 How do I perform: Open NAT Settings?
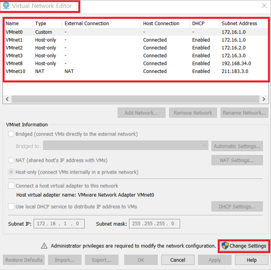click(237, 160)
